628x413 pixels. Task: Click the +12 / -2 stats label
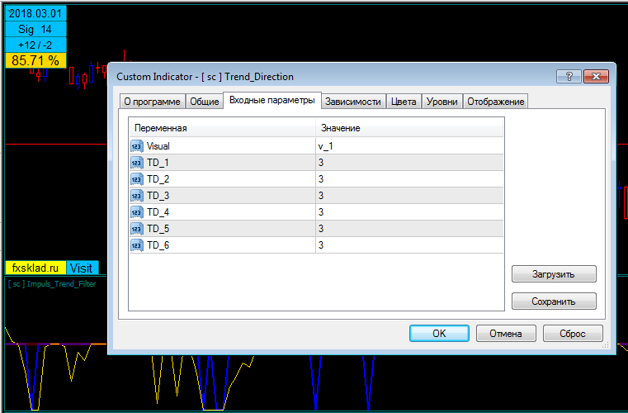point(35,45)
